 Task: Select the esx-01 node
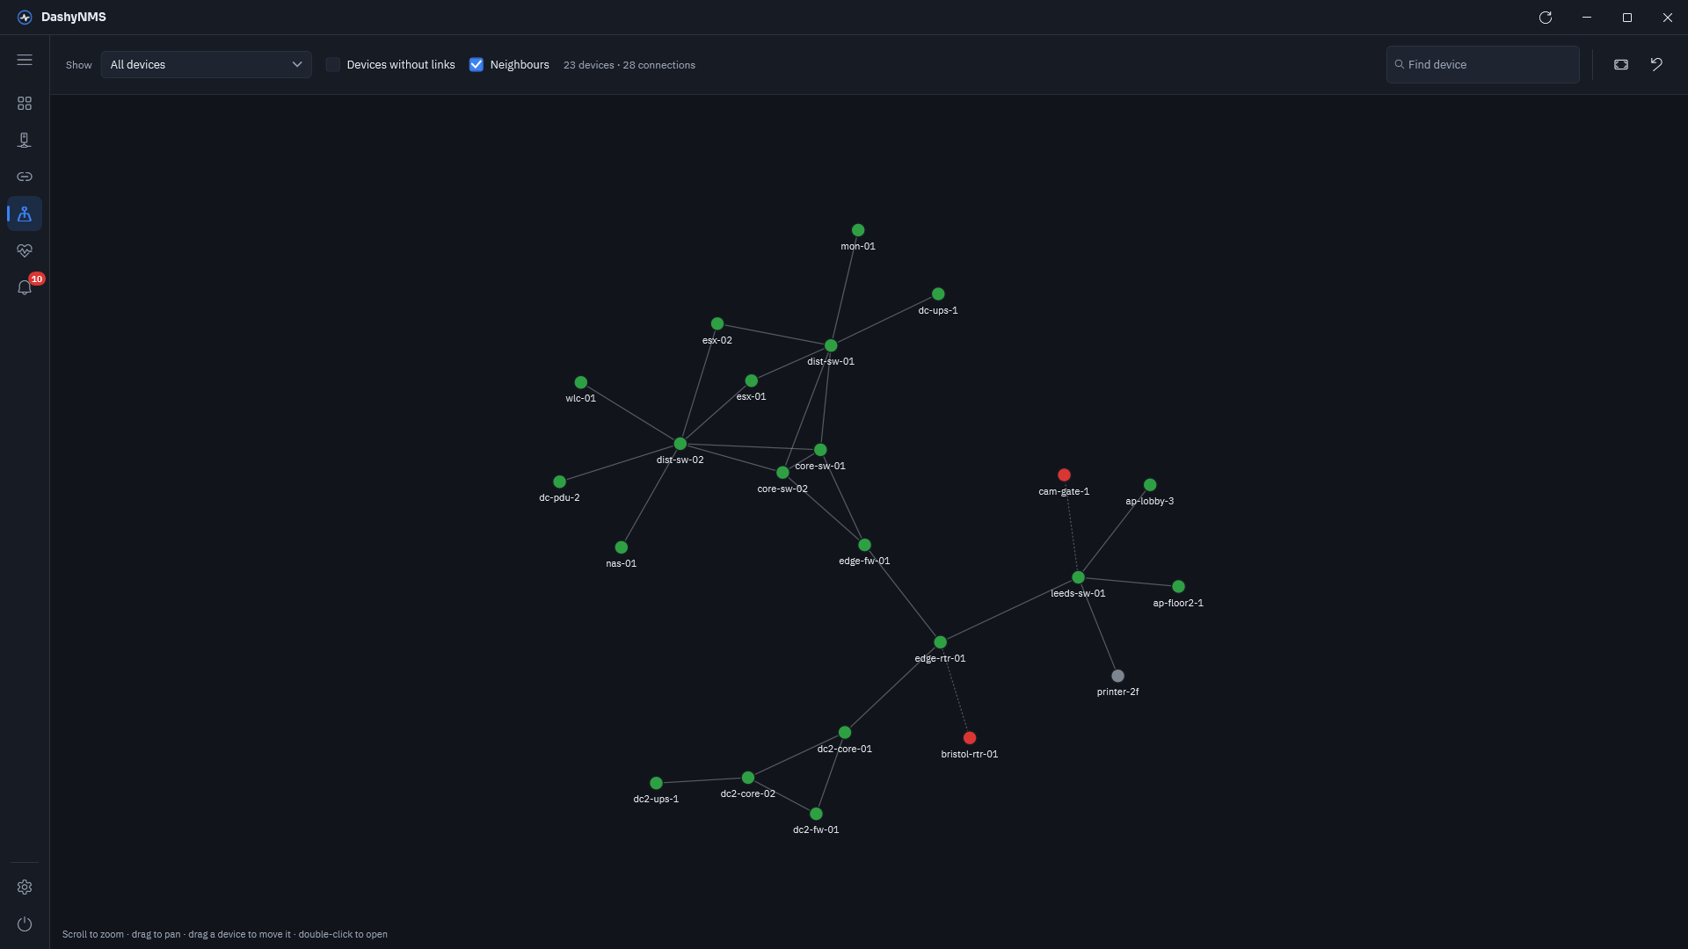[752, 380]
